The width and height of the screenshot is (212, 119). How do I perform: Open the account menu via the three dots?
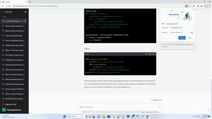26,110
